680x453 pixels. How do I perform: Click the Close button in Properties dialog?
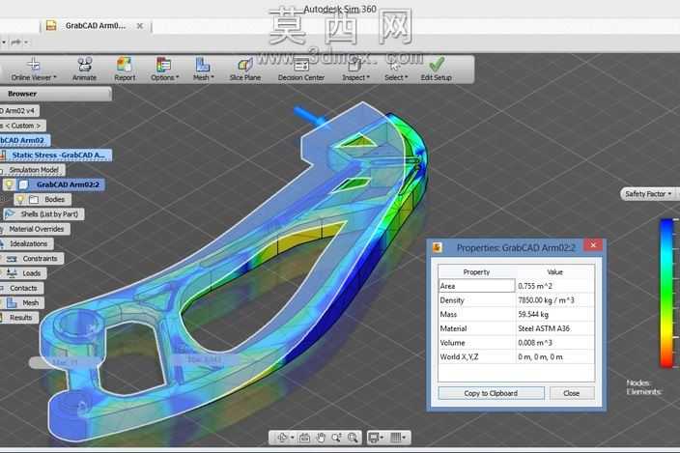(572, 393)
